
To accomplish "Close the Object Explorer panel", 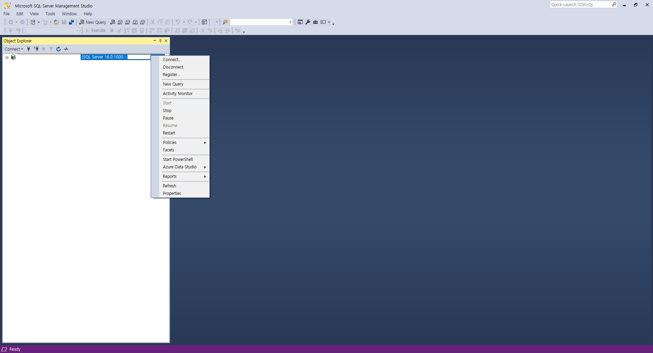I will click(x=166, y=41).
